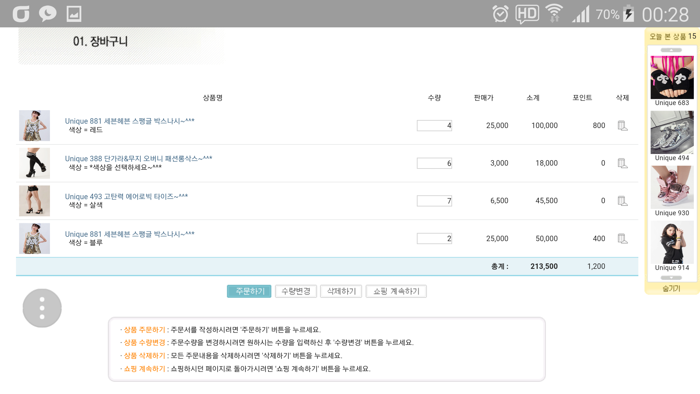Screen dimensions: 700x394
Task: Click the 색상 = 블루 option text
Action: click(86, 243)
